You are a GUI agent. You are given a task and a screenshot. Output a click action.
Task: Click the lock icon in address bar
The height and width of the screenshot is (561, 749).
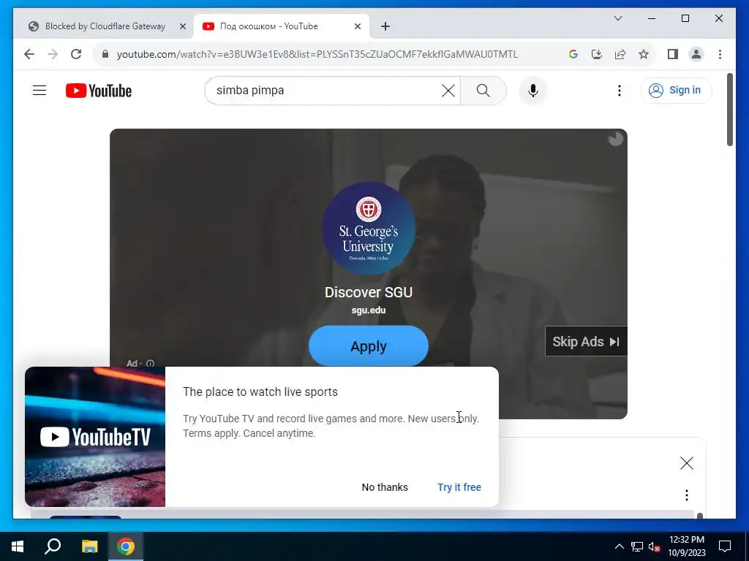pos(105,54)
